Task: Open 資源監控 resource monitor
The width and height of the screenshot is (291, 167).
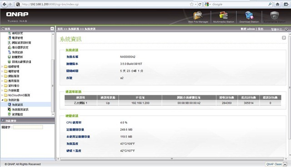Action: [15, 114]
